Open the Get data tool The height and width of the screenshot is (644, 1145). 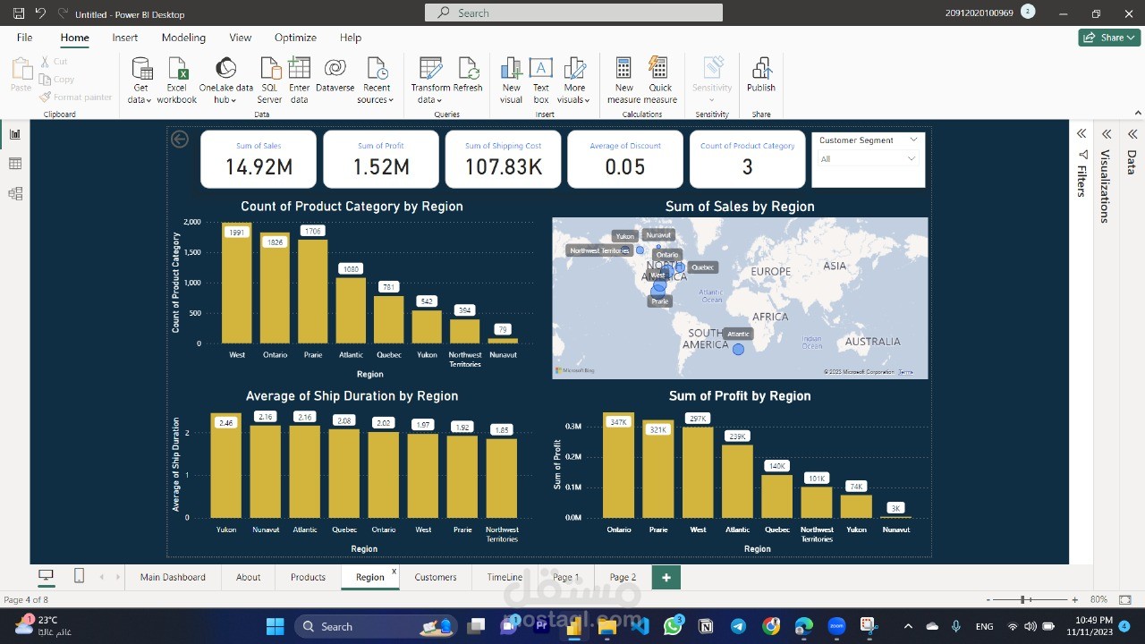(x=140, y=79)
